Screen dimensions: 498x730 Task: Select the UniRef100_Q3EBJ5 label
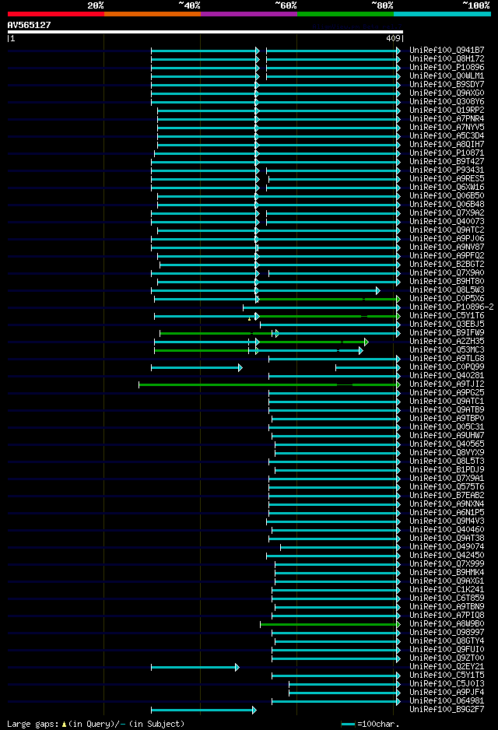click(x=447, y=324)
